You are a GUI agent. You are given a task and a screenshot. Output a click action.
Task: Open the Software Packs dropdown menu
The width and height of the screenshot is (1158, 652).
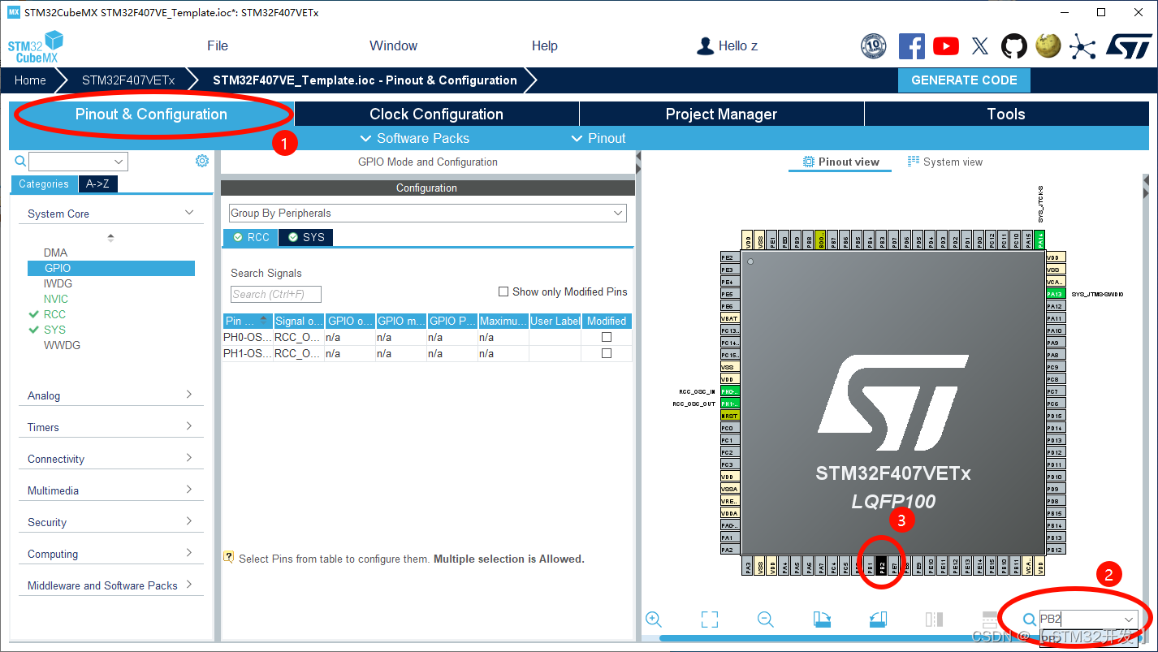[x=414, y=138]
